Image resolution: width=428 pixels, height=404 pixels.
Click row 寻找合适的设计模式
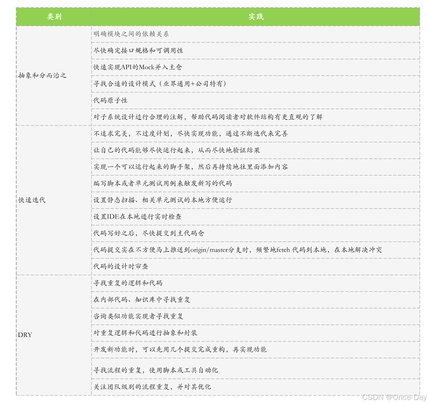tap(256, 84)
